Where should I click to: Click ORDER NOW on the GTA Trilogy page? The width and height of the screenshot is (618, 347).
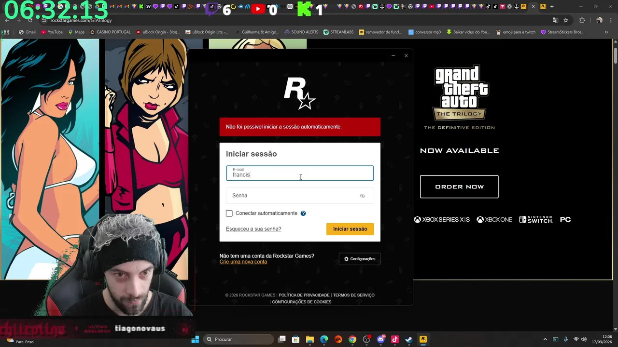(x=459, y=187)
